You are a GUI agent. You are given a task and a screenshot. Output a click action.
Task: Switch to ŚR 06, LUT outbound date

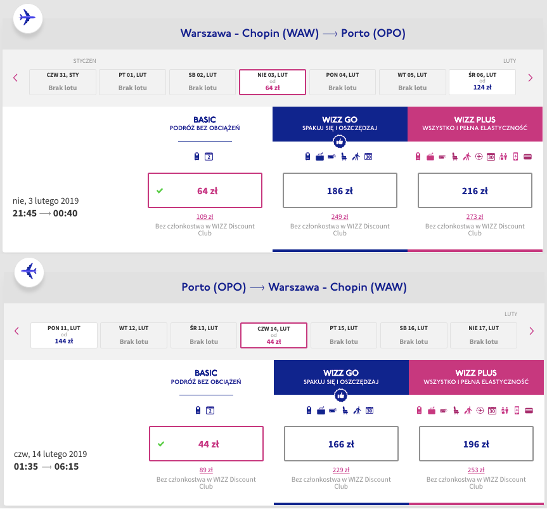point(483,82)
